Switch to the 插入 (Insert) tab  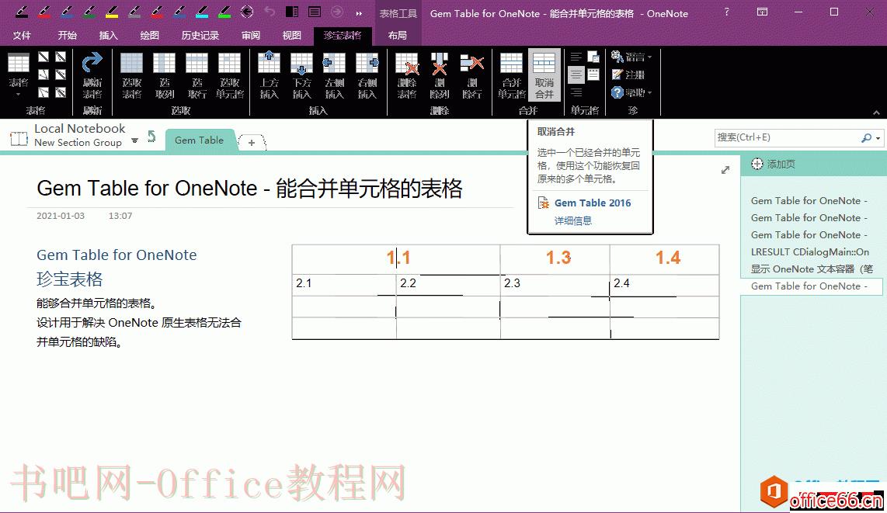[108, 35]
